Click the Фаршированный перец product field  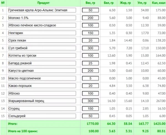42,101
